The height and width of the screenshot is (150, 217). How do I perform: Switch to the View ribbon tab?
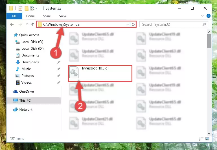click(63, 16)
